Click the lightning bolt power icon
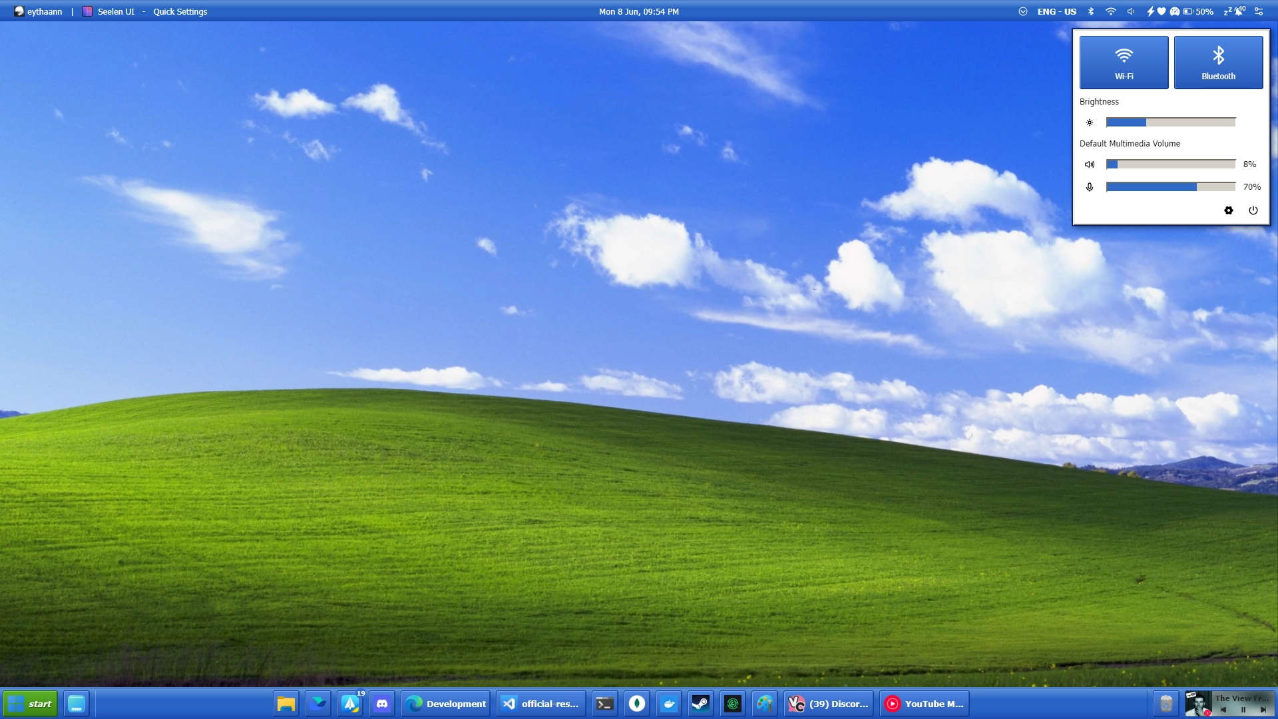1278x719 pixels. coord(1150,11)
